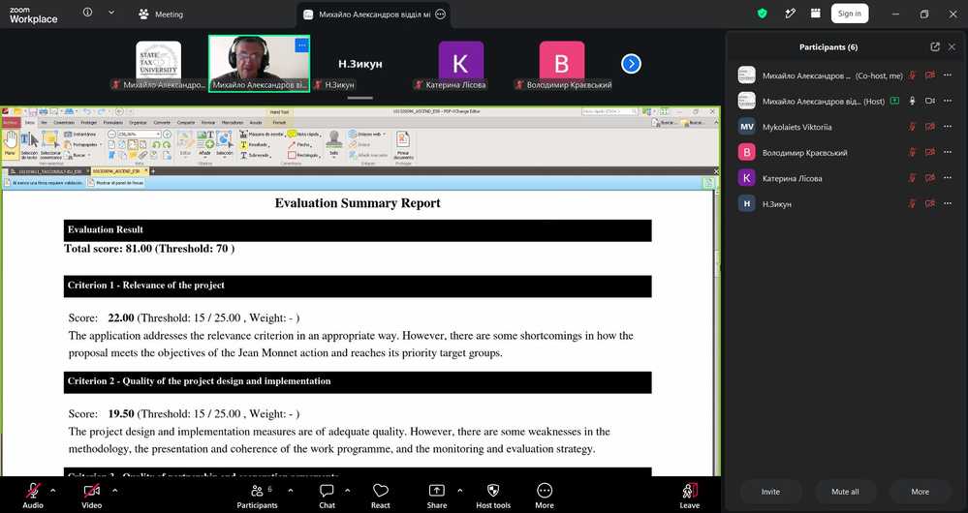Open more options for Mykolaiets Viktoriia
Image resolution: width=968 pixels, height=513 pixels.
click(948, 127)
